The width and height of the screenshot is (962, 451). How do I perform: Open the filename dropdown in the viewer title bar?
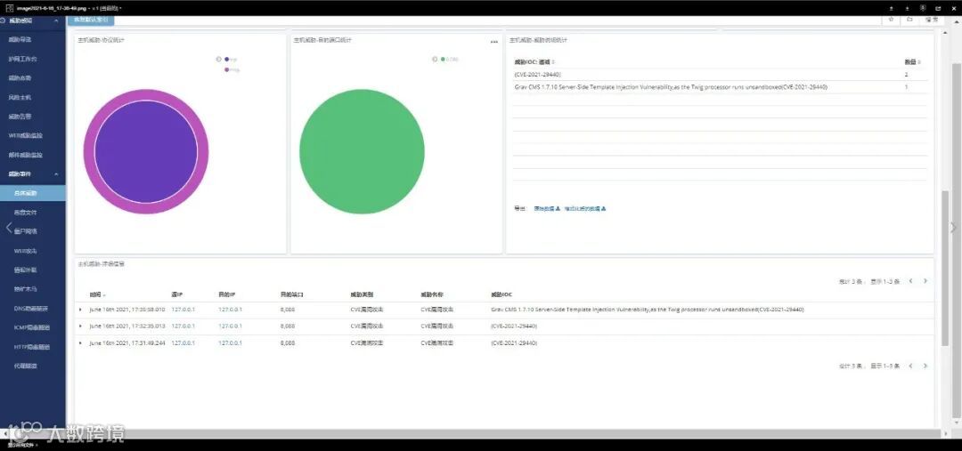point(121,9)
